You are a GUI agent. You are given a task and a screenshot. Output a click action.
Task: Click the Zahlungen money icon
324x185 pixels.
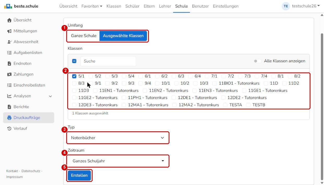pyautogui.click(x=9, y=74)
